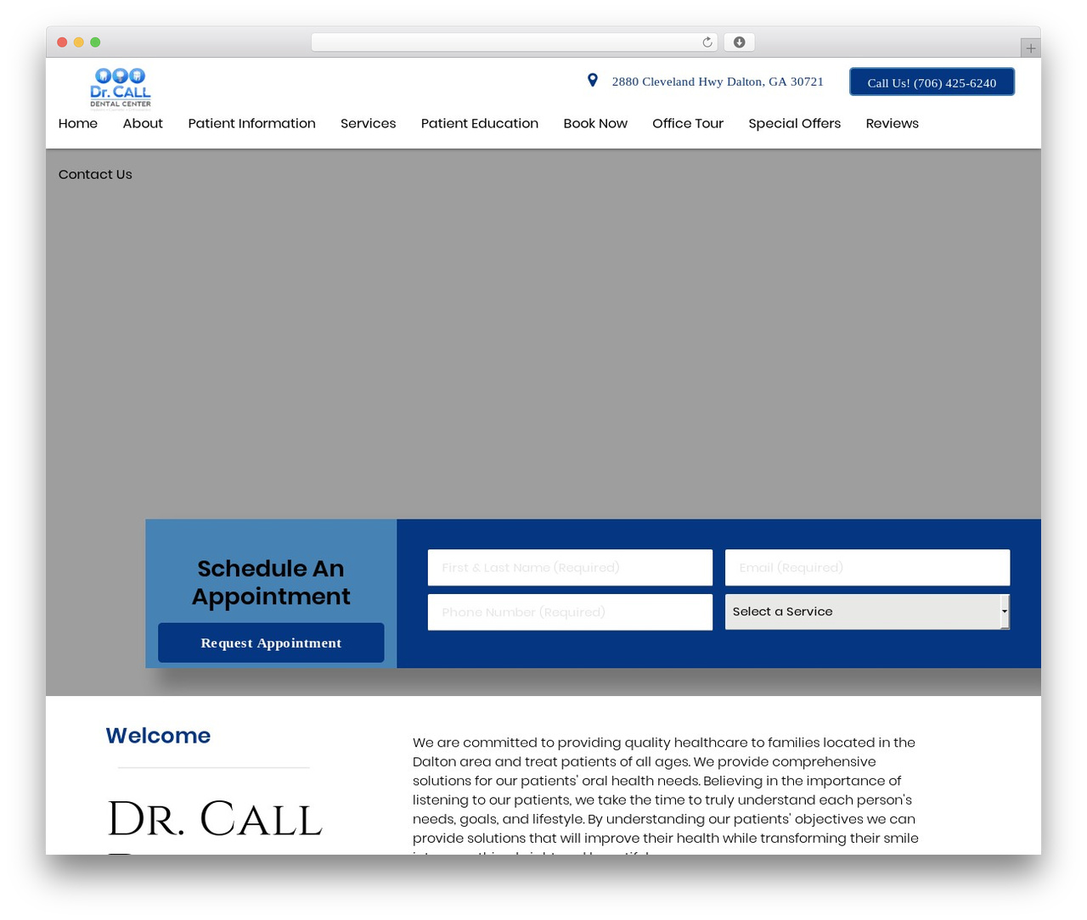View the Special Offers page

pos(795,124)
